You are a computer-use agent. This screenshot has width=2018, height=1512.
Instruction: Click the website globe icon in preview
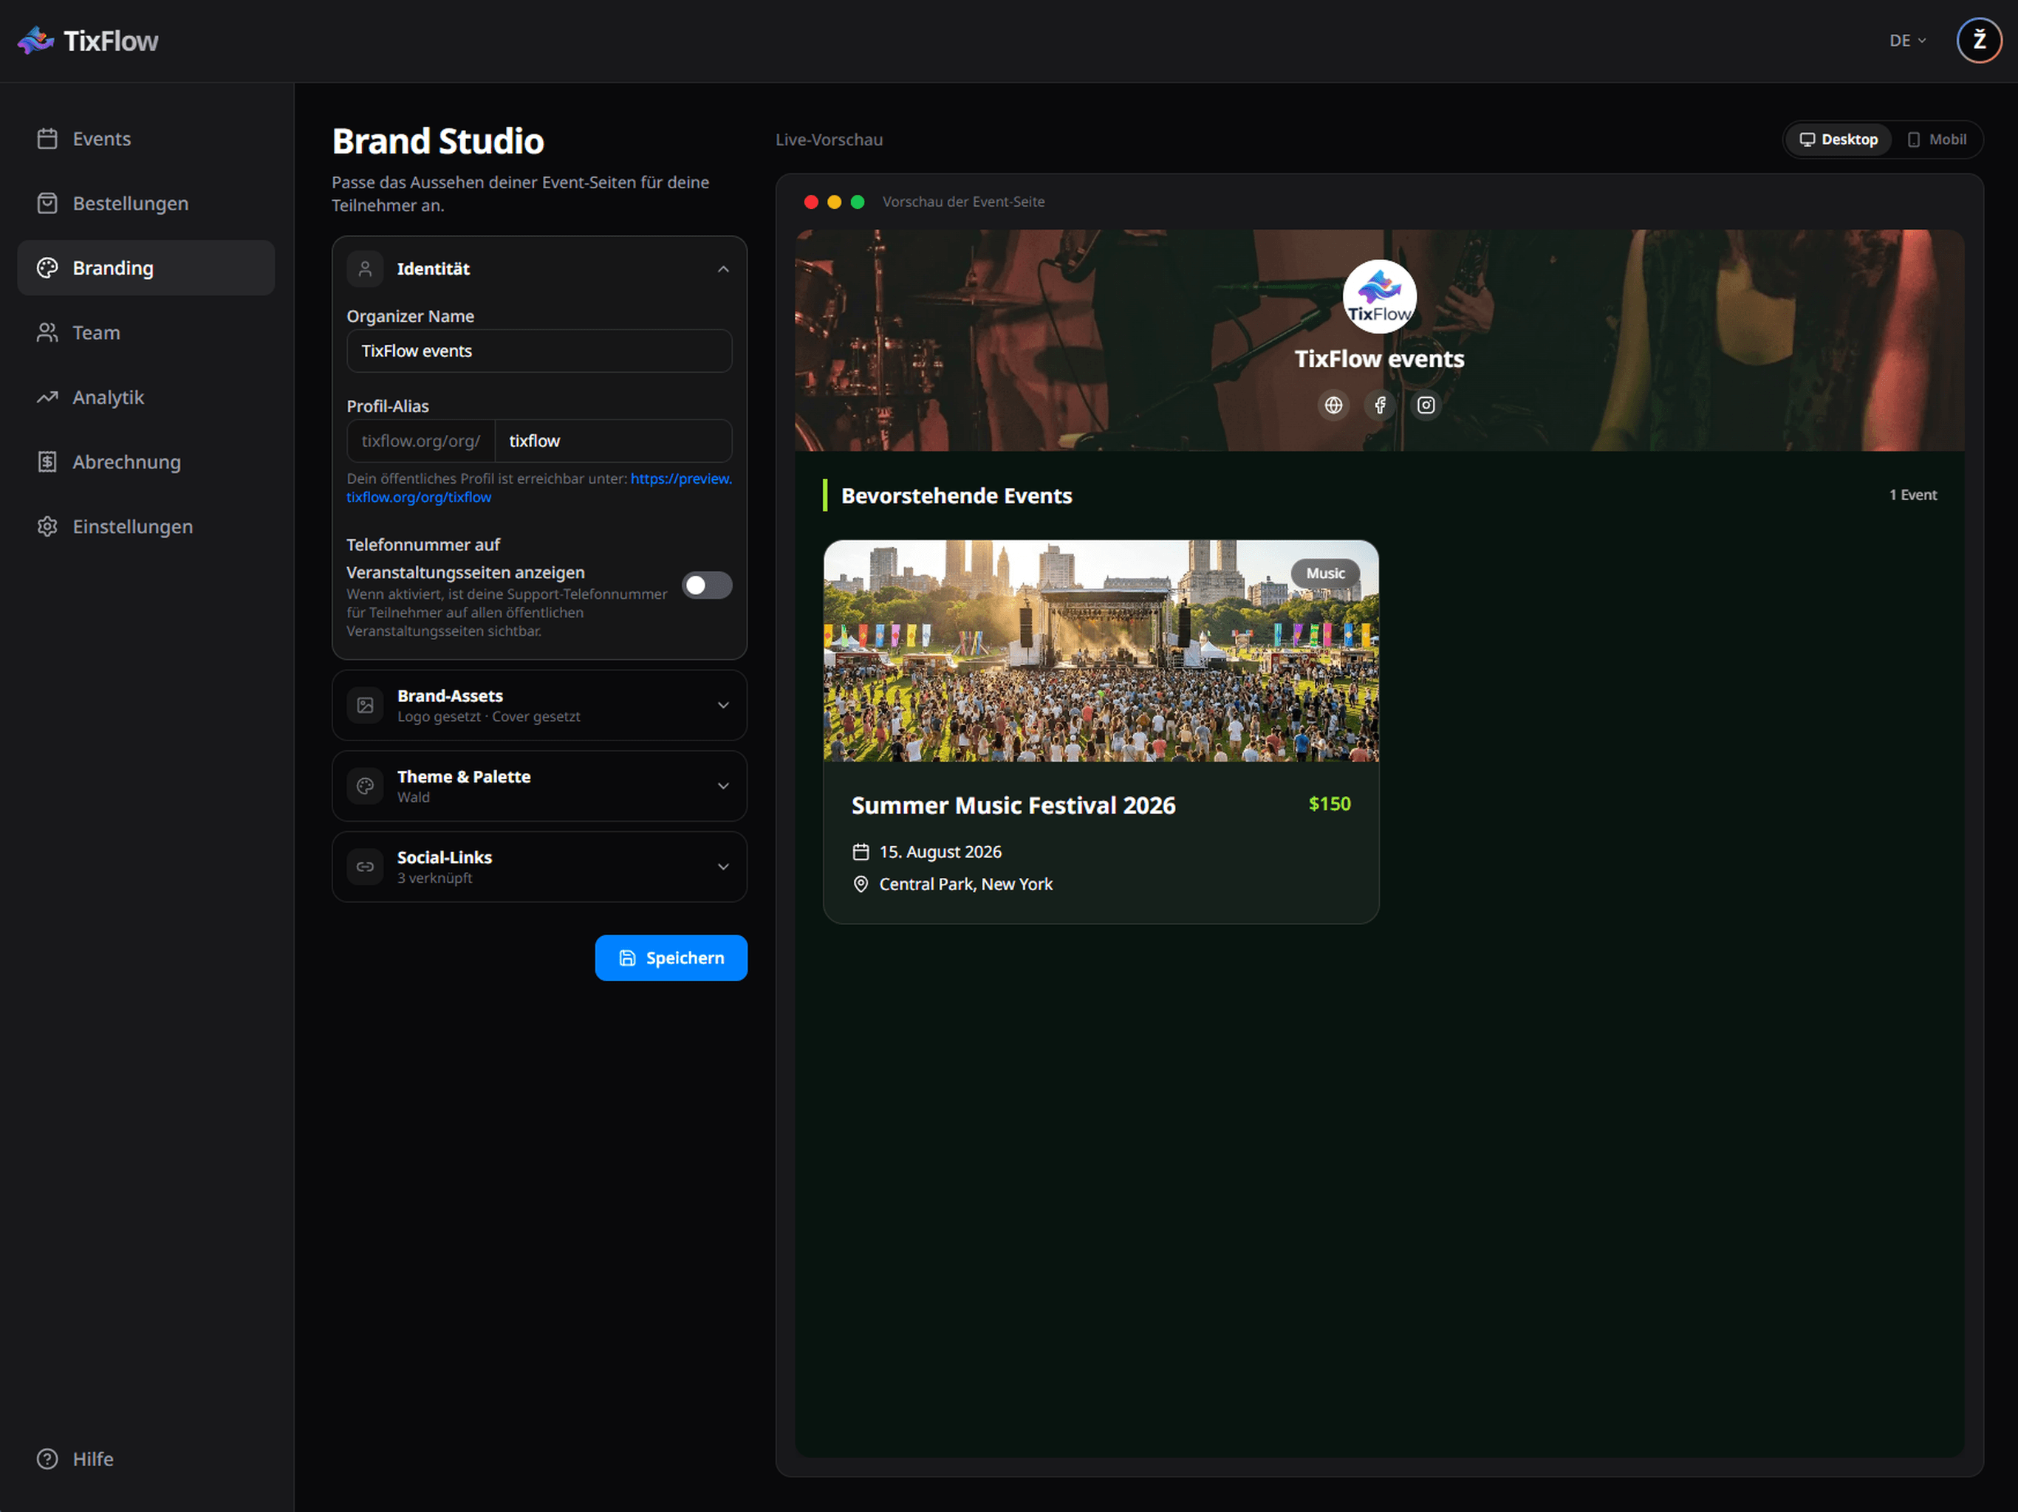pyautogui.click(x=1333, y=405)
